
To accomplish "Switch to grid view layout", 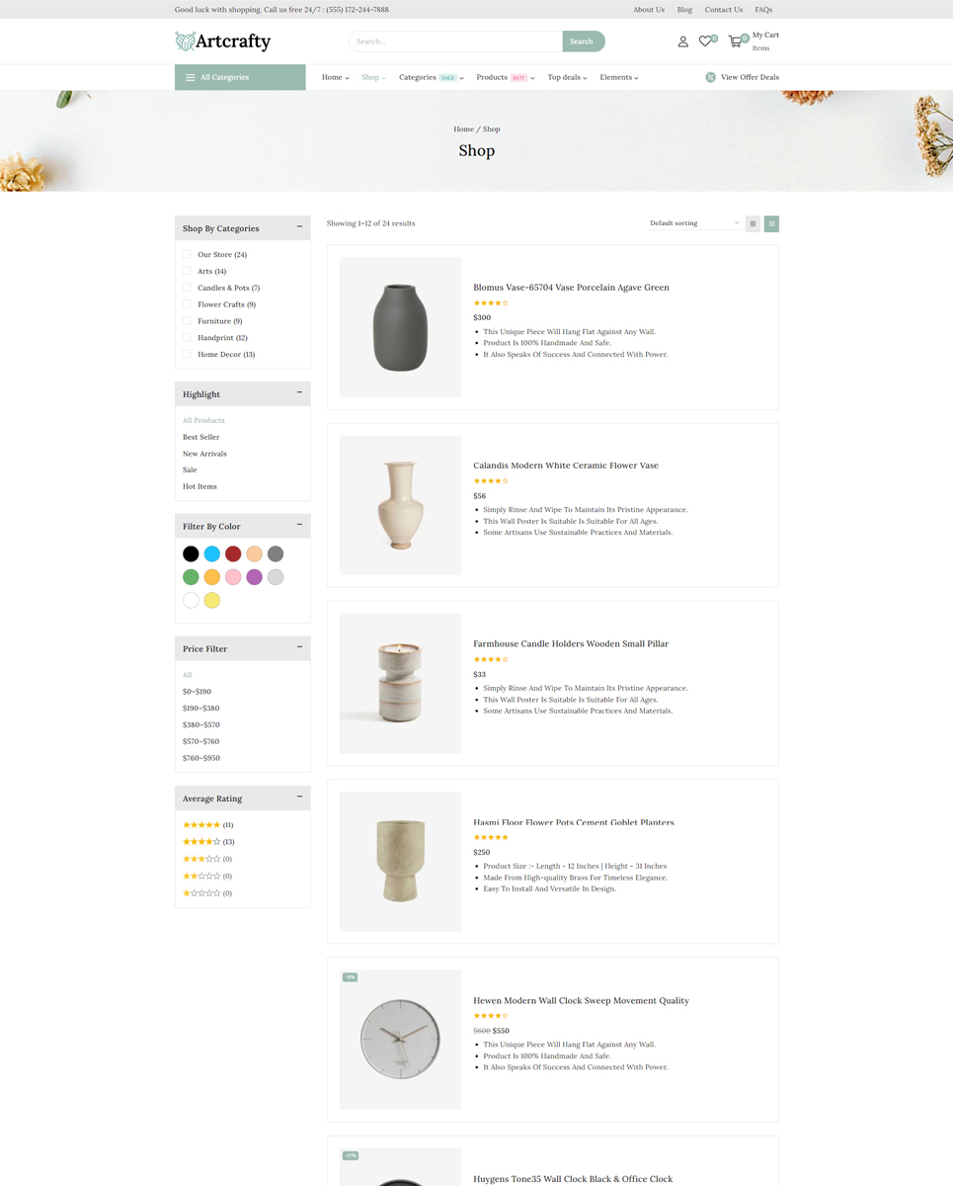I will [x=753, y=224].
